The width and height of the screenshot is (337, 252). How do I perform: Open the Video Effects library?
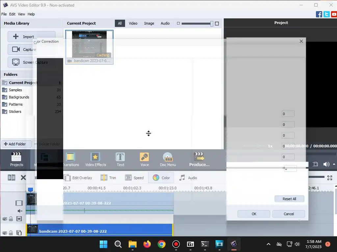pyautogui.click(x=96, y=160)
